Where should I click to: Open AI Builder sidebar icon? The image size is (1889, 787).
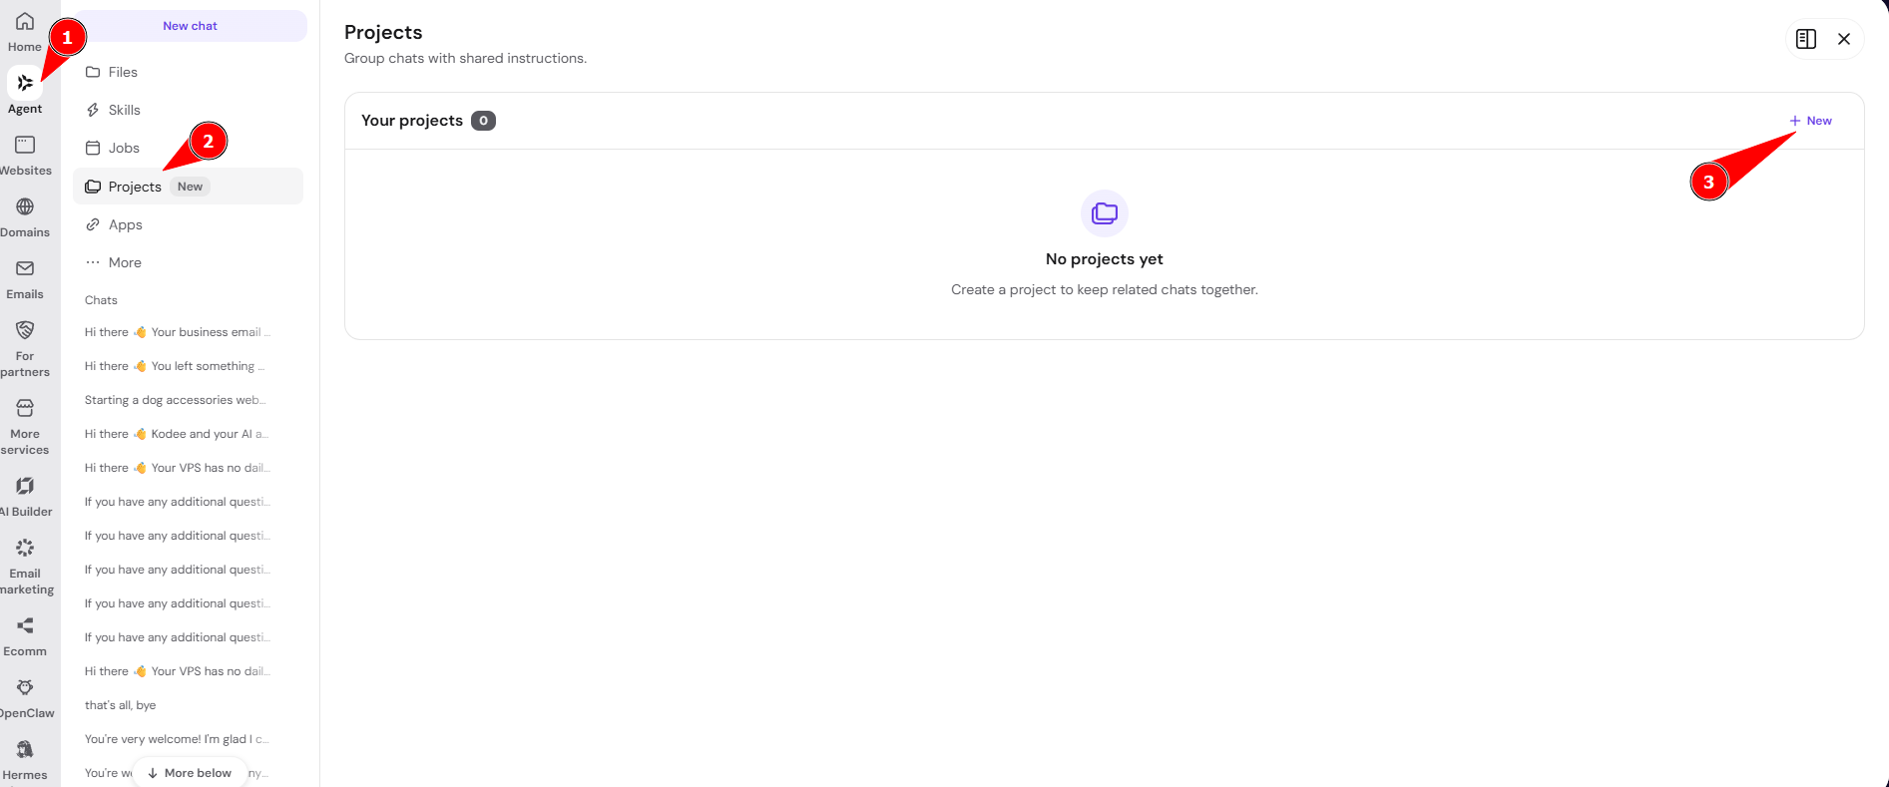coord(25,486)
